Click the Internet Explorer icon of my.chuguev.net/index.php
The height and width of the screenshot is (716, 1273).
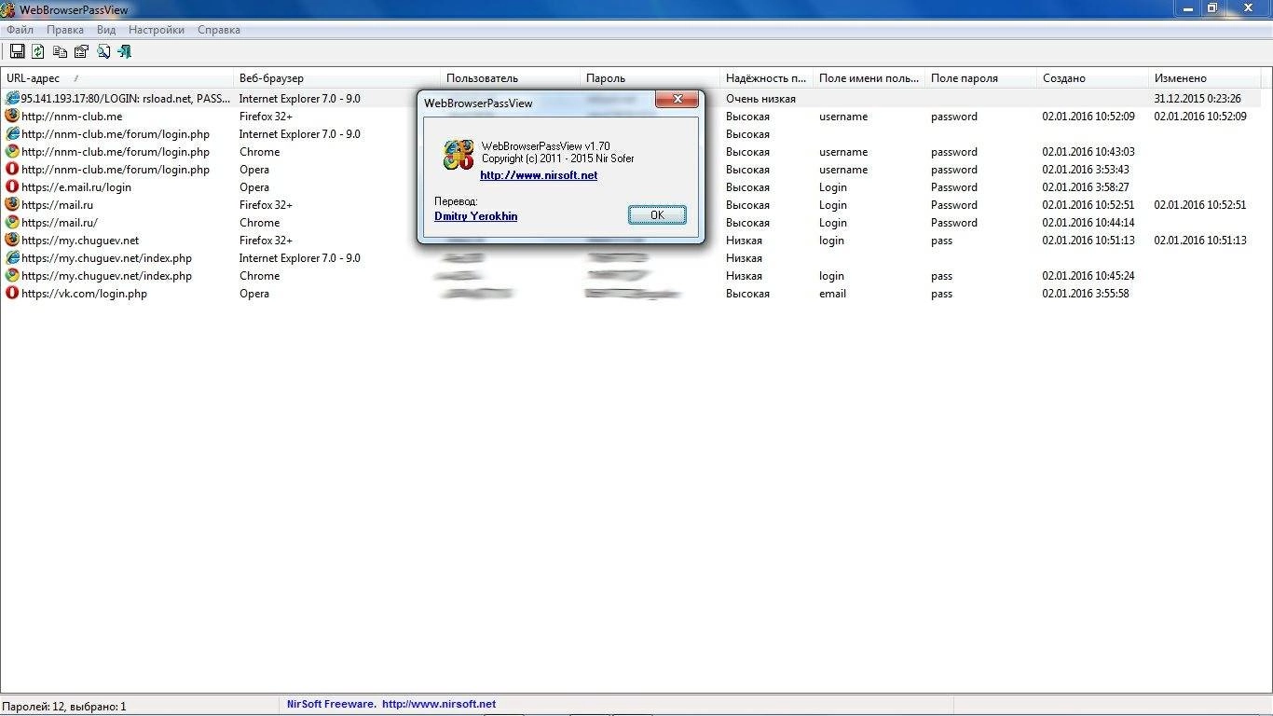12,257
